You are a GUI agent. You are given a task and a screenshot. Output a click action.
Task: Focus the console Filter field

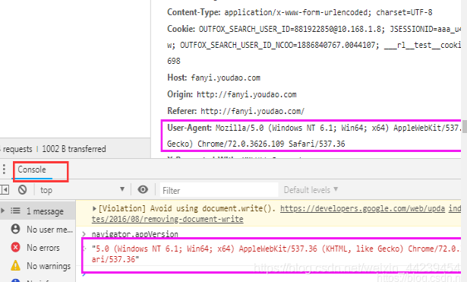point(219,190)
